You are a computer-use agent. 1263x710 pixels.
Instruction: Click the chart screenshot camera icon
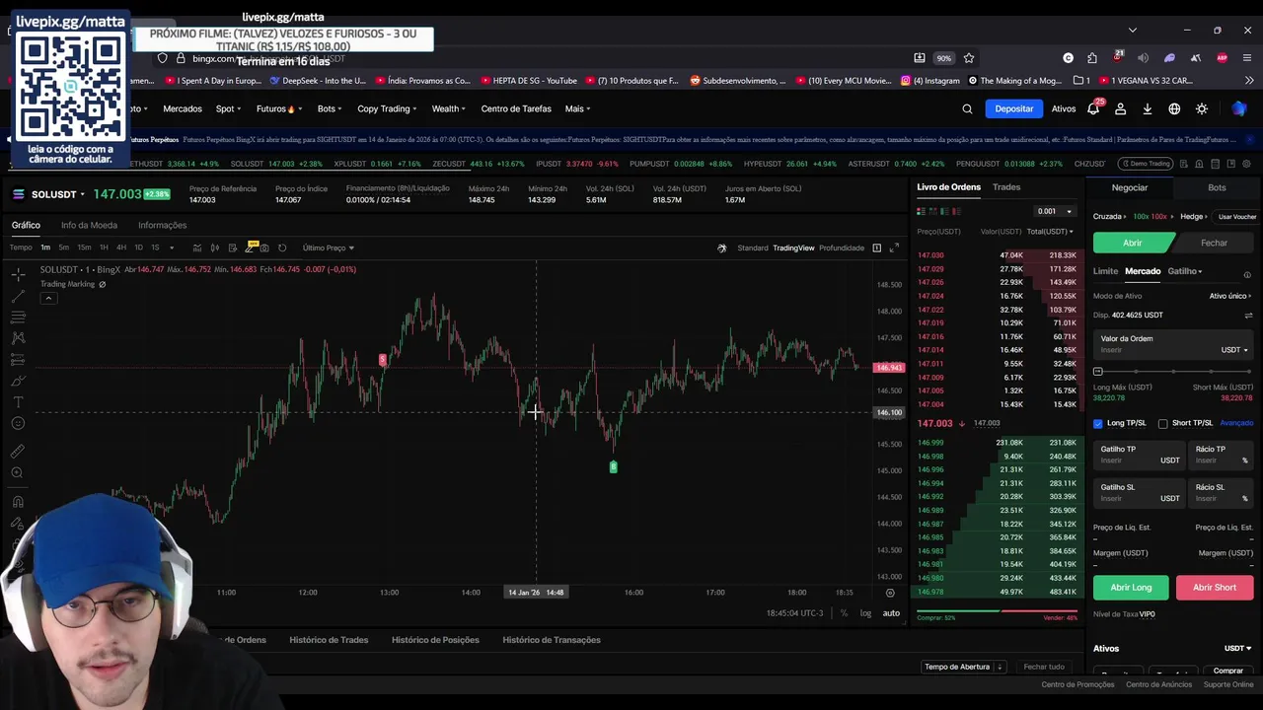[265, 248]
